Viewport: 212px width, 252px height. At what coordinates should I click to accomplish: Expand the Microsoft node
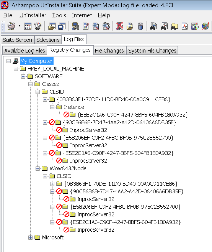coord(30,237)
